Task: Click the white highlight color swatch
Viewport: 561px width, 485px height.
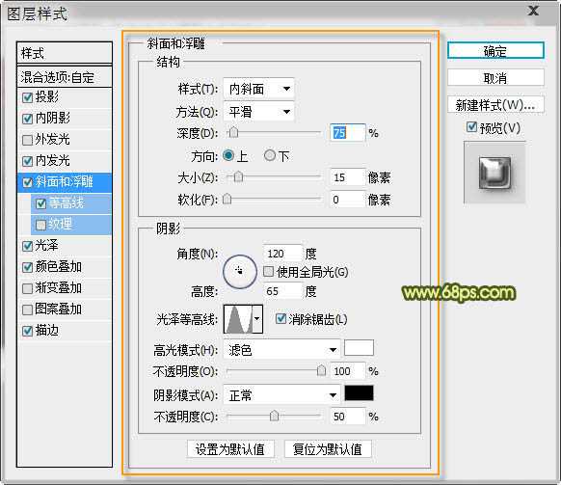Action: coord(359,347)
